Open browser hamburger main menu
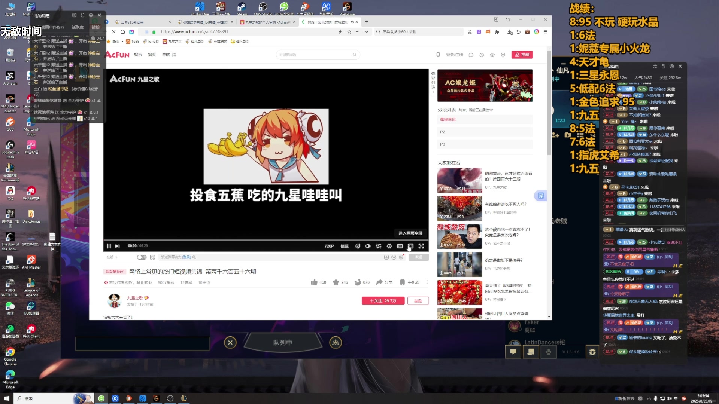The image size is (719, 404). [x=545, y=32]
